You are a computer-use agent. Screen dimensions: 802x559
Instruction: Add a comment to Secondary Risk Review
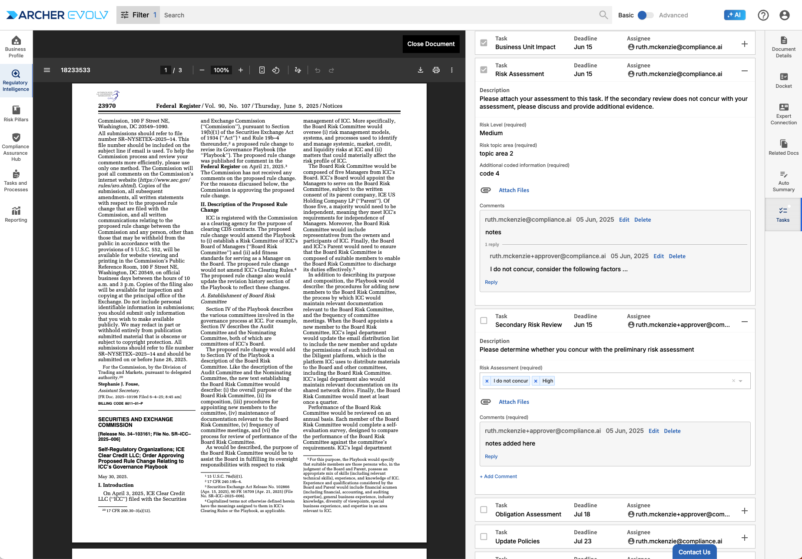point(498,476)
